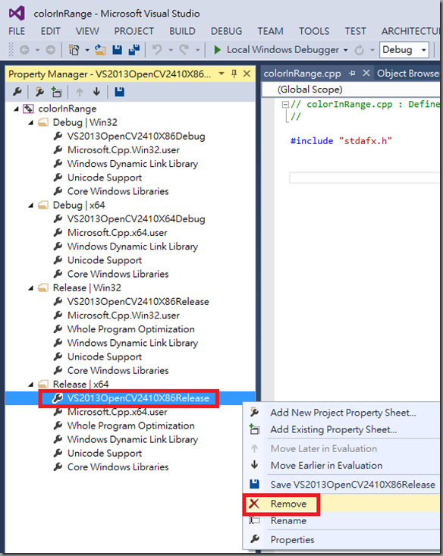Close the Property Manager panel
The width and height of the screenshot is (443, 556).
[x=247, y=74]
